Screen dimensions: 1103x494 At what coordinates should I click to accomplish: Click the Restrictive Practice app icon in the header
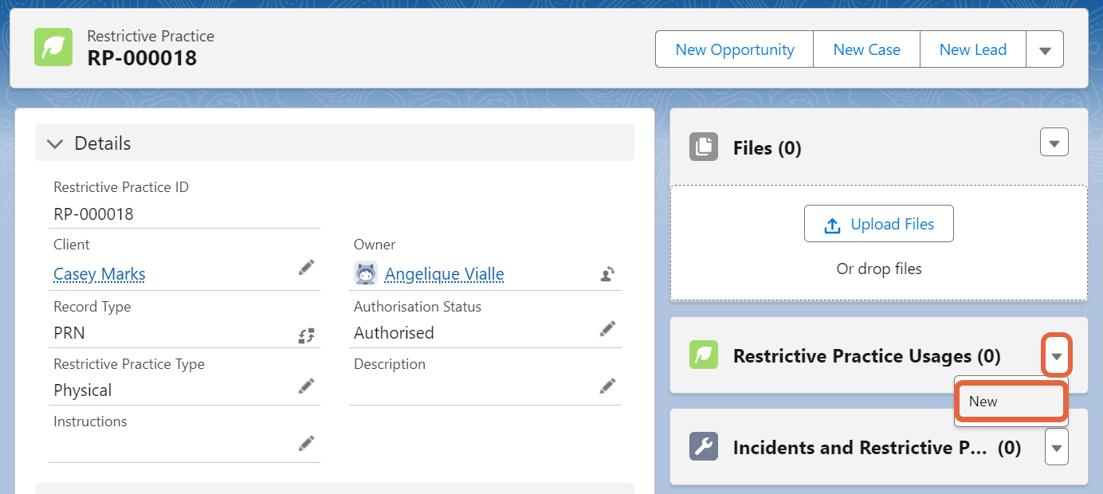(x=53, y=46)
